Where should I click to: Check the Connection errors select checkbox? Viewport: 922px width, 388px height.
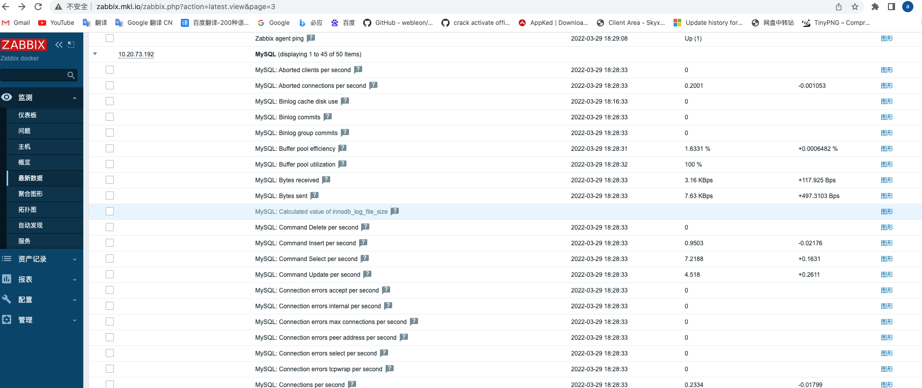point(110,353)
